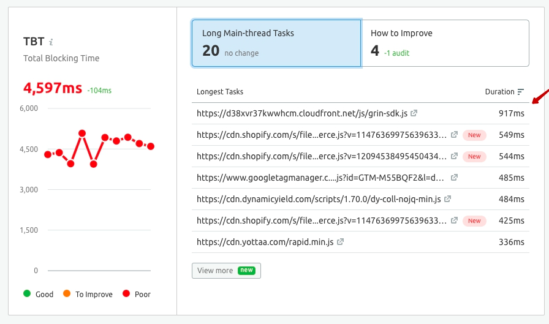The height and width of the screenshot is (324, 549).
Task: Select the Long Main-thread Tasks tab
Action: click(x=276, y=43)
